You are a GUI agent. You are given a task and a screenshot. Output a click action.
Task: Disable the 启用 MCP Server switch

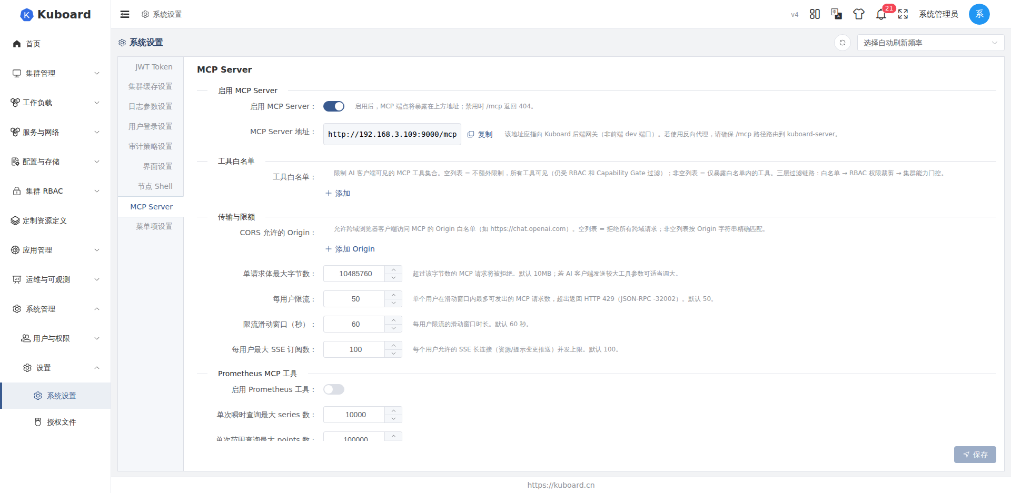point(334,106)
